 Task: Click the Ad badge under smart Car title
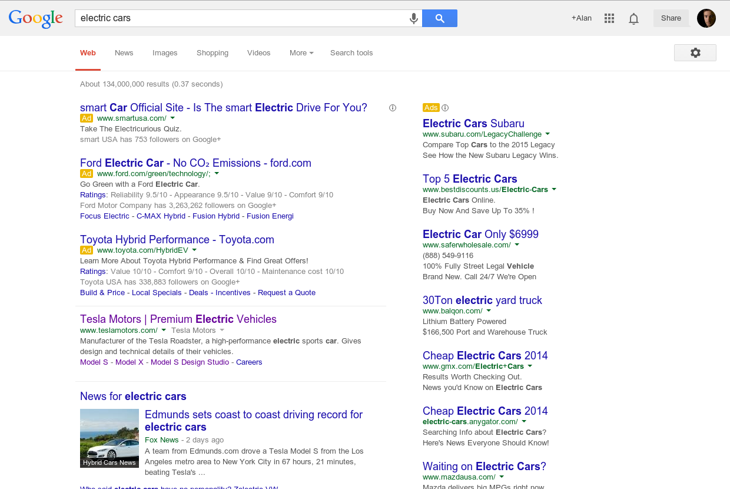(87, 118)
